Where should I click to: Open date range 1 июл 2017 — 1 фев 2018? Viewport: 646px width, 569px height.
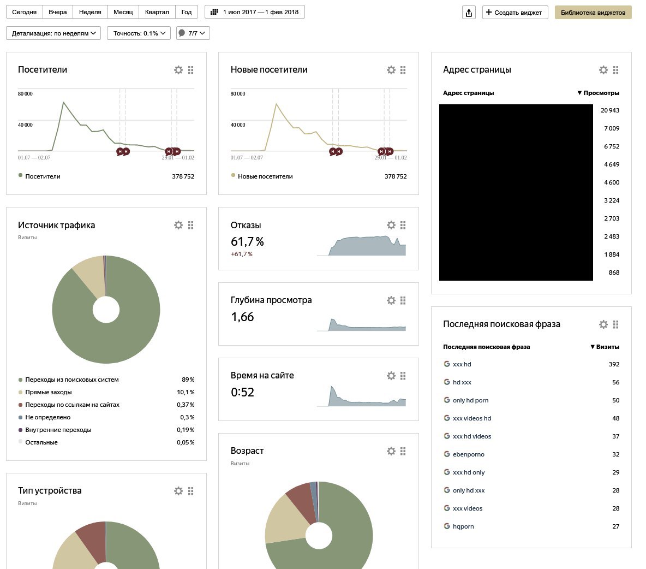pyautogui.click(x=255, y=12)
